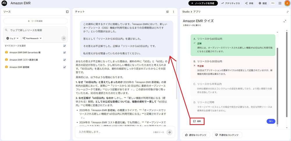
Task: Expand the Fast Research mode dropdown
Action: [32, 38]
